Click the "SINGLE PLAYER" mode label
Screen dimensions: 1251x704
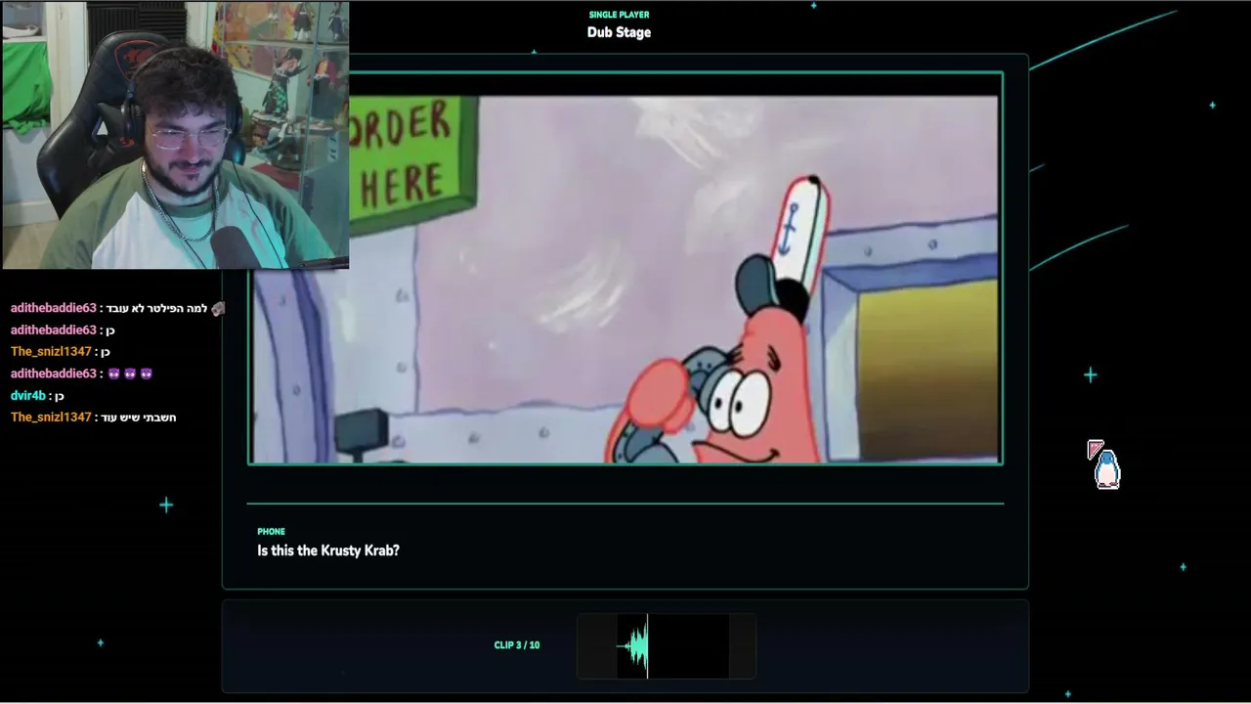pos(619,15)
